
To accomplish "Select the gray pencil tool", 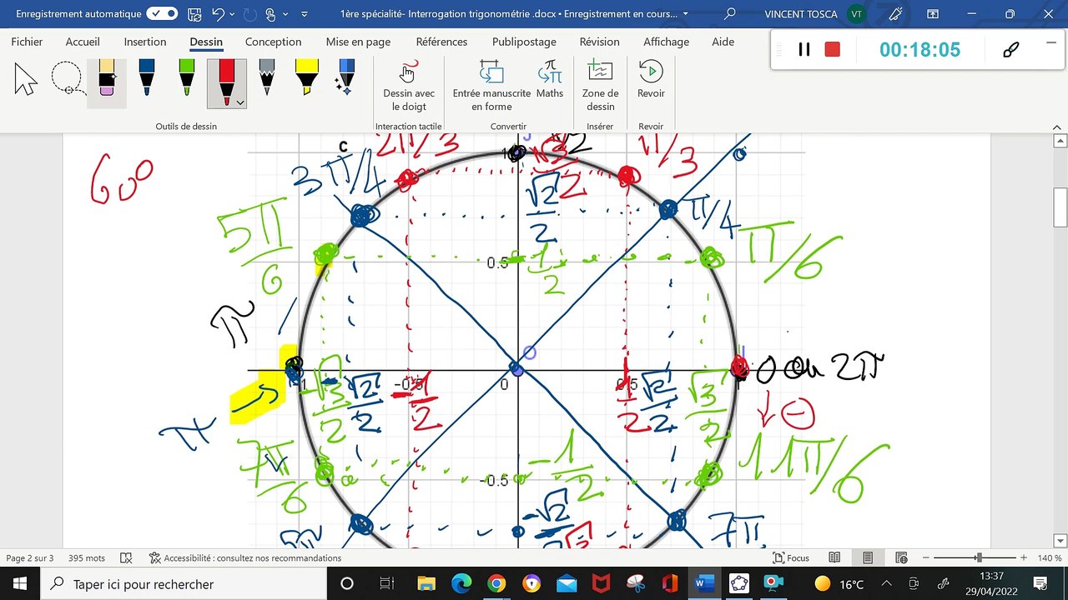I will point(267,79).
